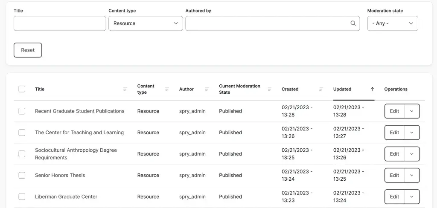This screenshot has width=437, height=208.
Task: Click sort icon beside Title column header
Action: tap(125, 89)
